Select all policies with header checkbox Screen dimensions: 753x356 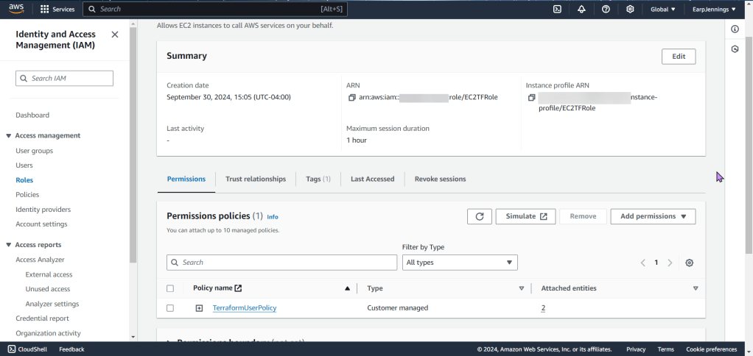170,288
